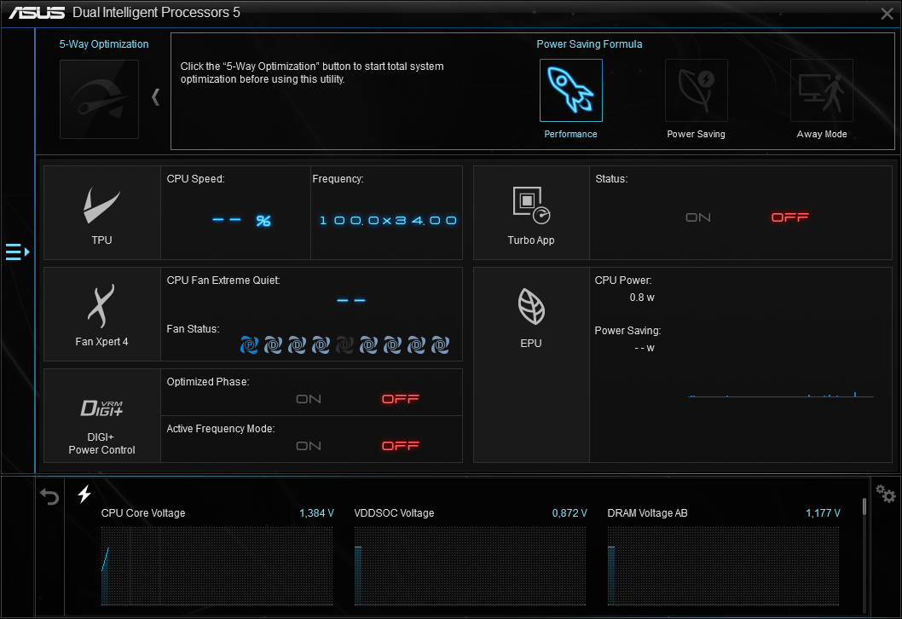Open DIGI+ Power Control

tap(101, 416)
